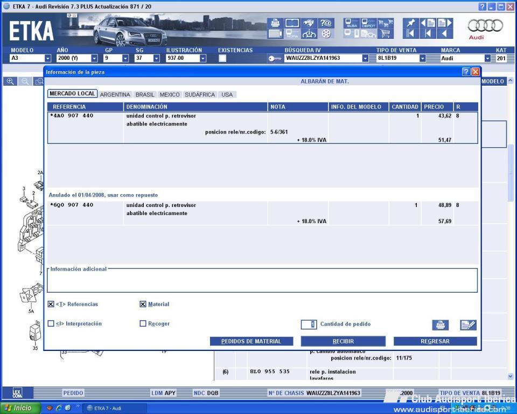Click the printer icon in the ETKA toolbar
This screenshot has width=517, height=414.
[x=275, y=23]
